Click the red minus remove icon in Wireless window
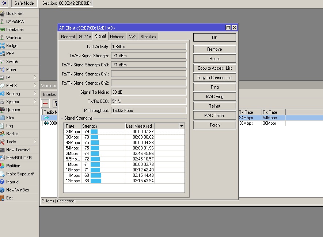The width and height of the screenshot is (323, 237). (45, 104)
